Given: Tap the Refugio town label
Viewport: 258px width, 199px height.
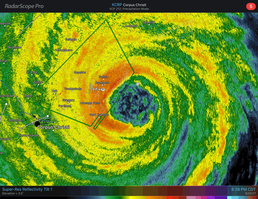Looking at the screenshot, I should 71,39.
